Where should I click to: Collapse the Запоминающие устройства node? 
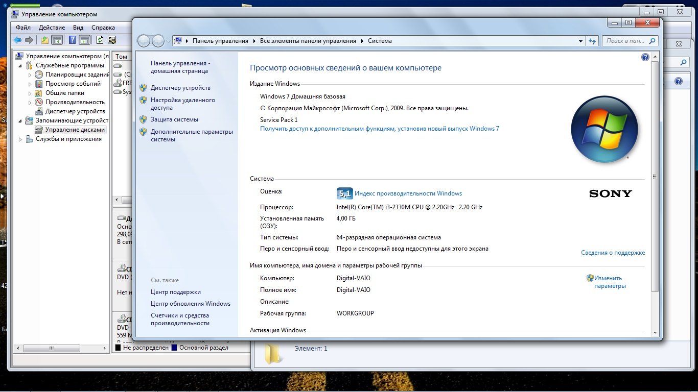point(20,121)
